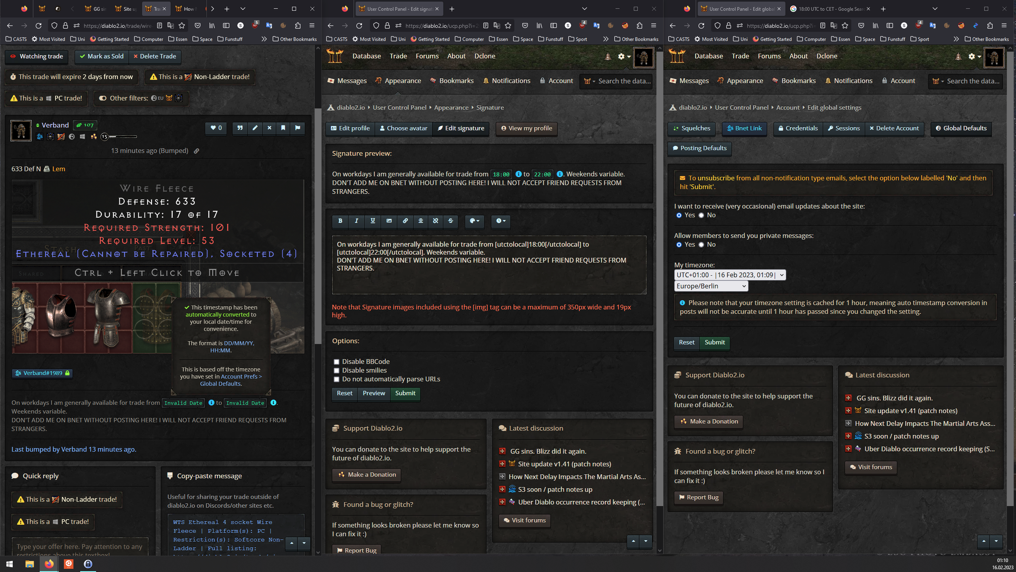Image resolution: width=1016 pixels, height=572 pixels.
Task: Toggle bold formatting in signature editor
Action: coord(340,221)
